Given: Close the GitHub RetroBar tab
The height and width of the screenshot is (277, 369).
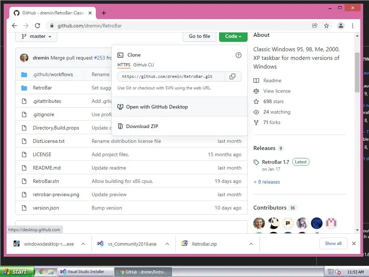Looking at the screenshot, I should pyautogui.click(x=90, y=13).
